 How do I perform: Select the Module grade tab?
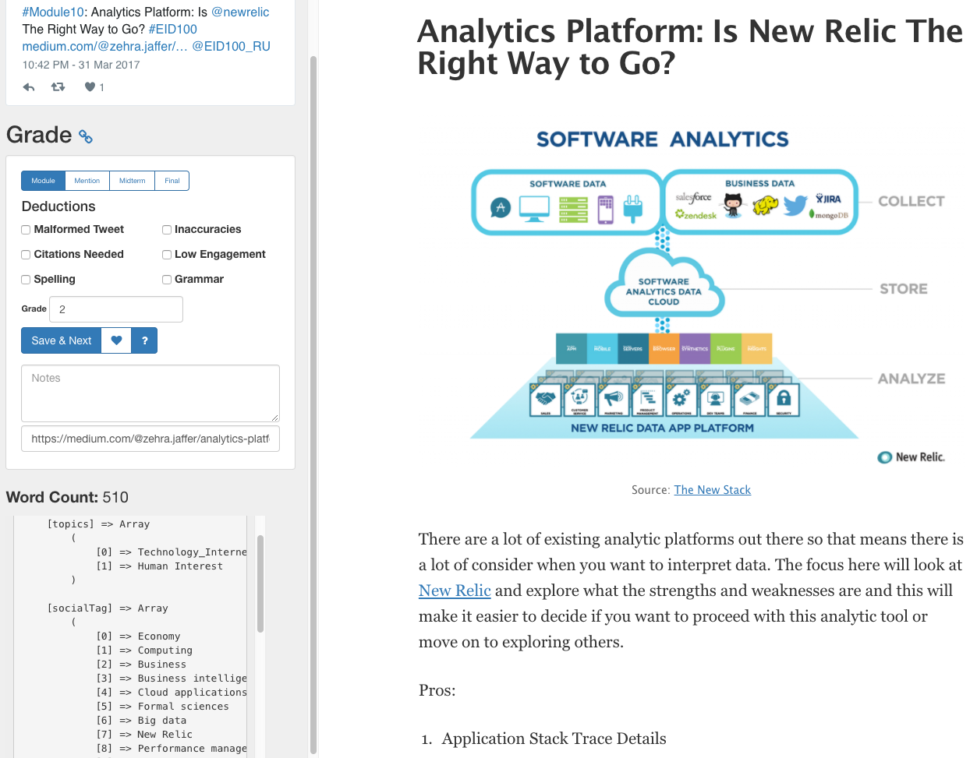coord(43,181)
